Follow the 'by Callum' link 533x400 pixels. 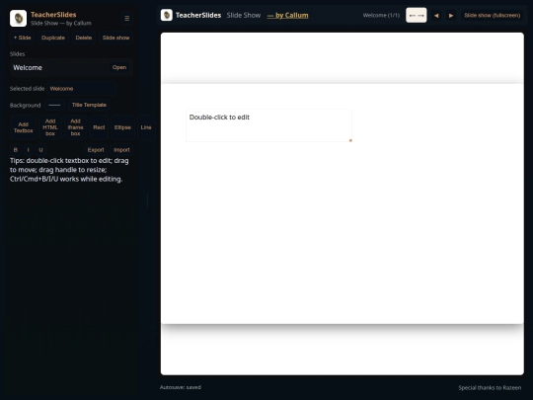pos(288,15)
